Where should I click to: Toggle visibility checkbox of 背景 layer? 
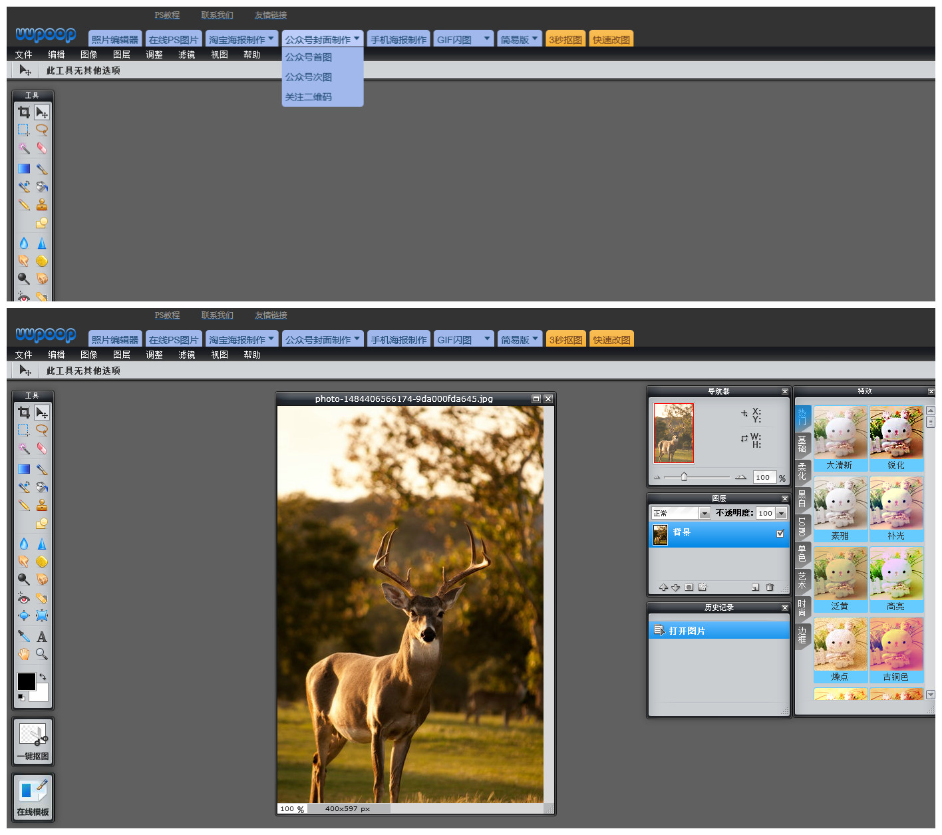click(x=780, y=534)
